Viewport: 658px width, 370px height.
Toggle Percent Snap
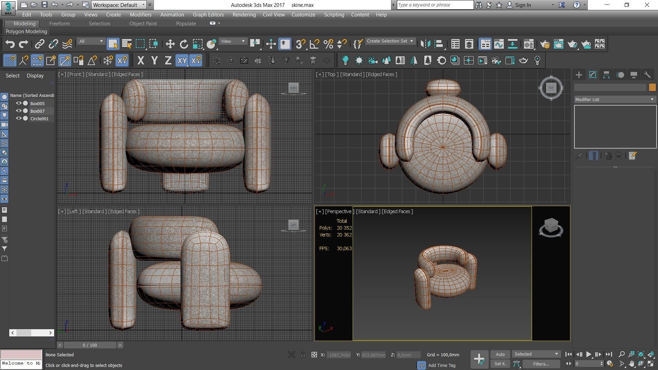[x=328, y=44]
